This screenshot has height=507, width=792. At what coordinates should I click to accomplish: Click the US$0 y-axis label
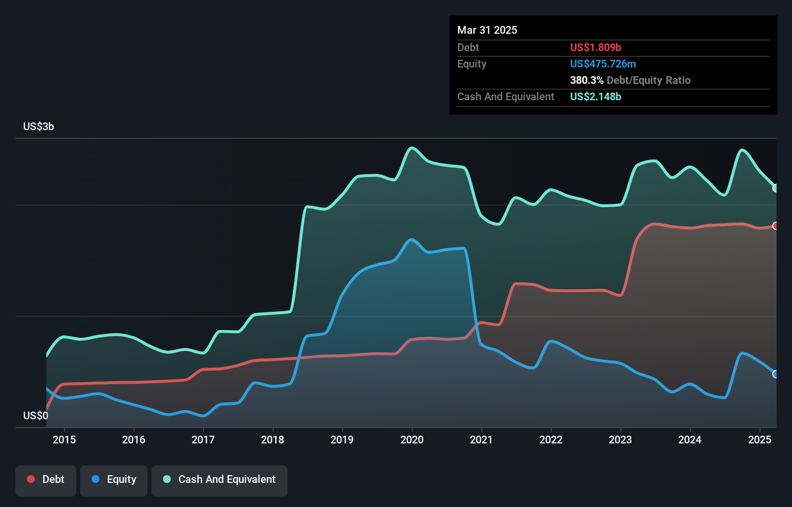(x=36, y=415)
